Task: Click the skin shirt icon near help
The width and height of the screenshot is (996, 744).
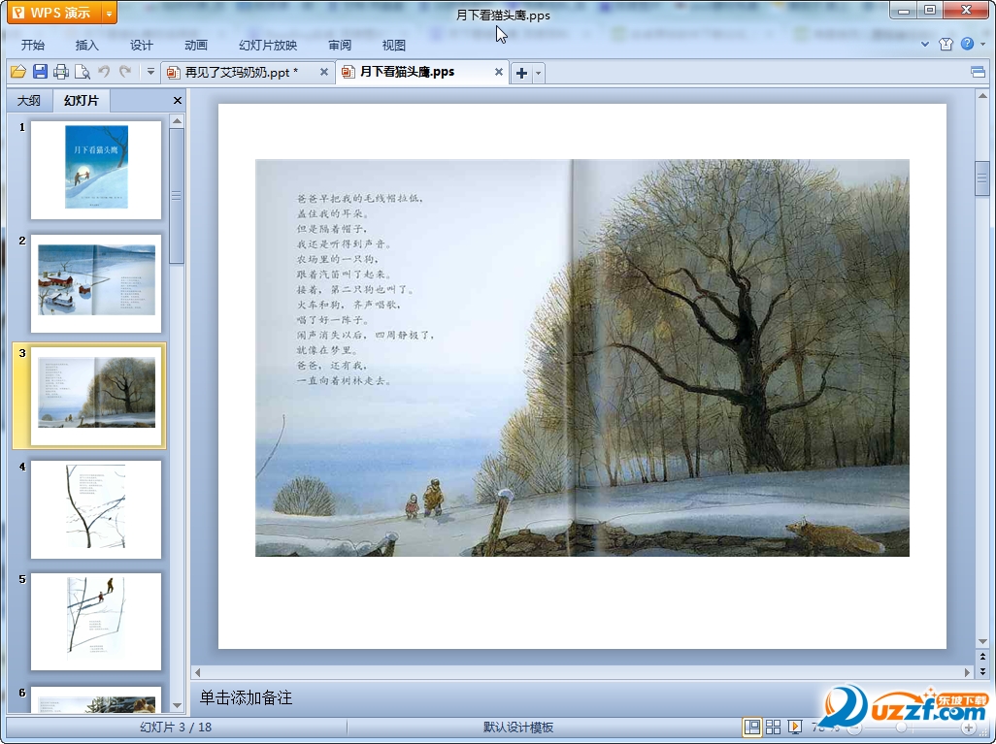Action: tap(946, 44)
